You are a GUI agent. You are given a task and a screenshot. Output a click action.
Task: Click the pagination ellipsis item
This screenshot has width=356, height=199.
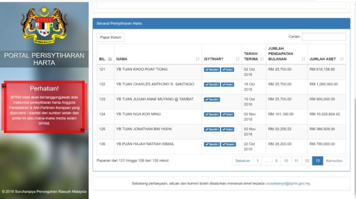pos(267,161)
